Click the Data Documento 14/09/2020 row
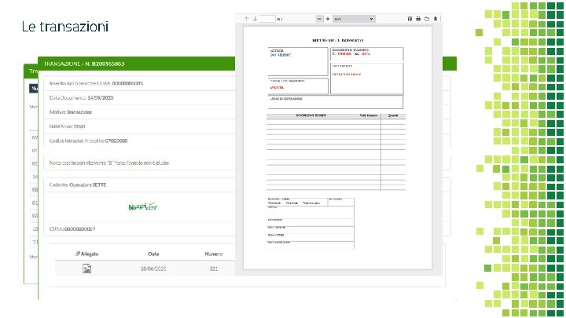 139,97
